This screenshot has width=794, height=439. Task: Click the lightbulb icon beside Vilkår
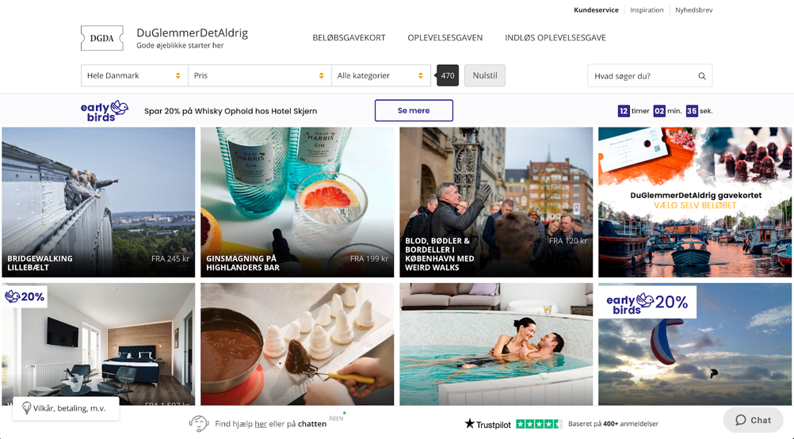pos(26,408)
